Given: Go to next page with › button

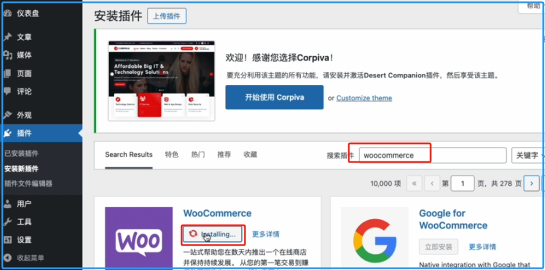Looking at the screenshot, I should point(532,183).
